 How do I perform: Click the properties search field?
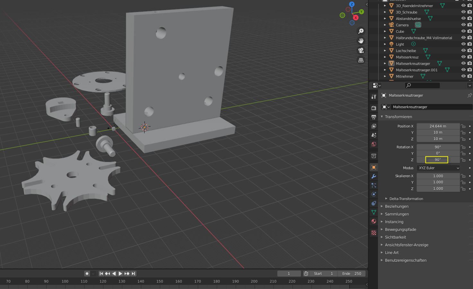(x=422, y=85)
